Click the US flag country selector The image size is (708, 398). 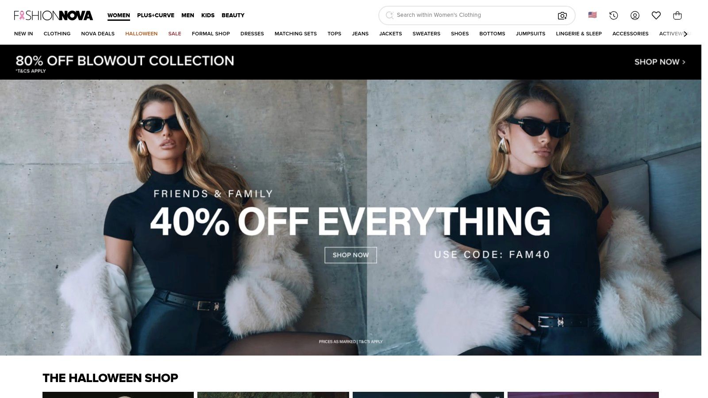[592, 15]
